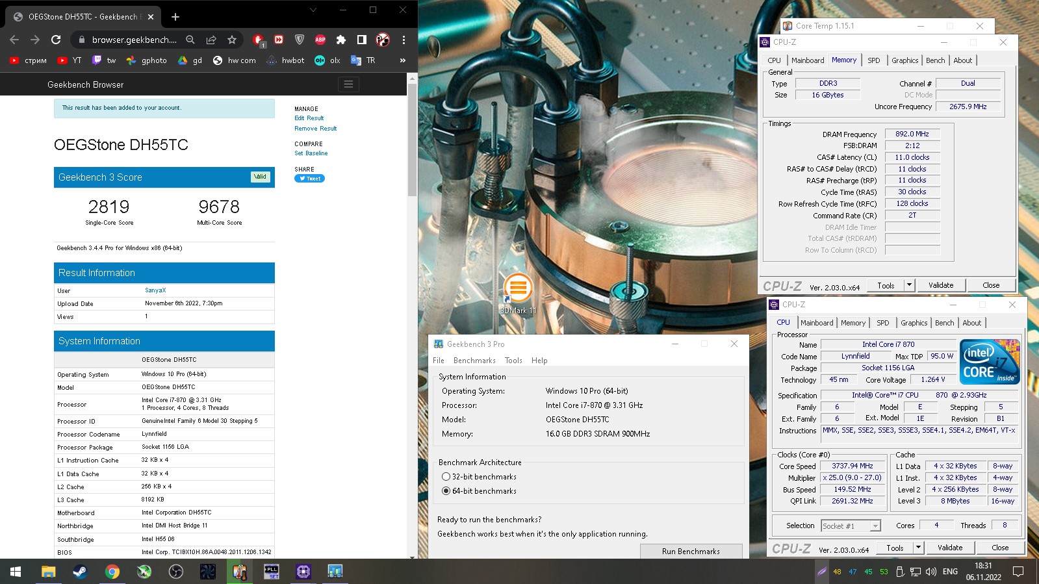Image resolution: width=1039 pixels, height=584 pixels.
Task: Open the hwbot bookmark
Action: [x=286, y=60]
